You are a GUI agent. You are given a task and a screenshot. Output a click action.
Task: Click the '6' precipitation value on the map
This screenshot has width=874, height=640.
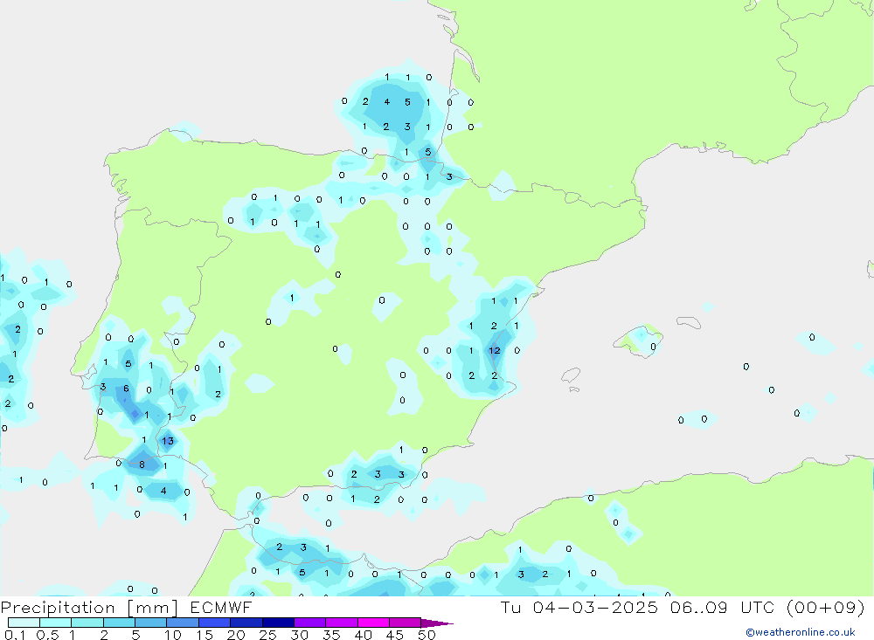[126, 389]
